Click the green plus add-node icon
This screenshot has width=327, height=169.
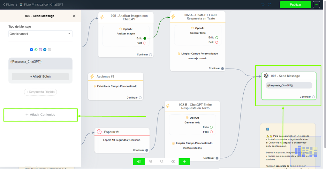tap(184, 162)
